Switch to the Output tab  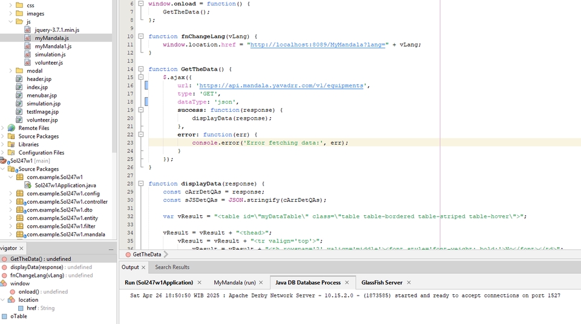coord(130,267)
